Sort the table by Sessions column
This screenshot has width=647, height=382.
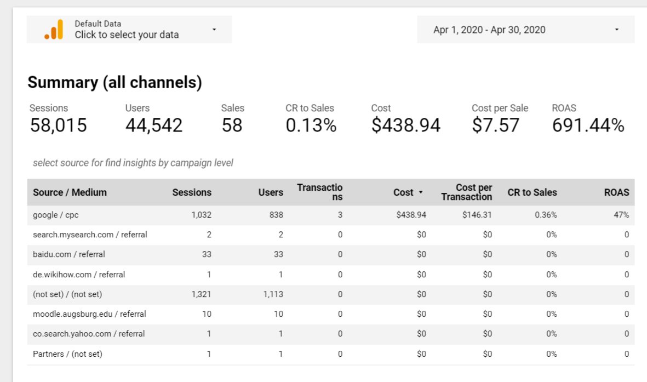(x=192, y=192)
